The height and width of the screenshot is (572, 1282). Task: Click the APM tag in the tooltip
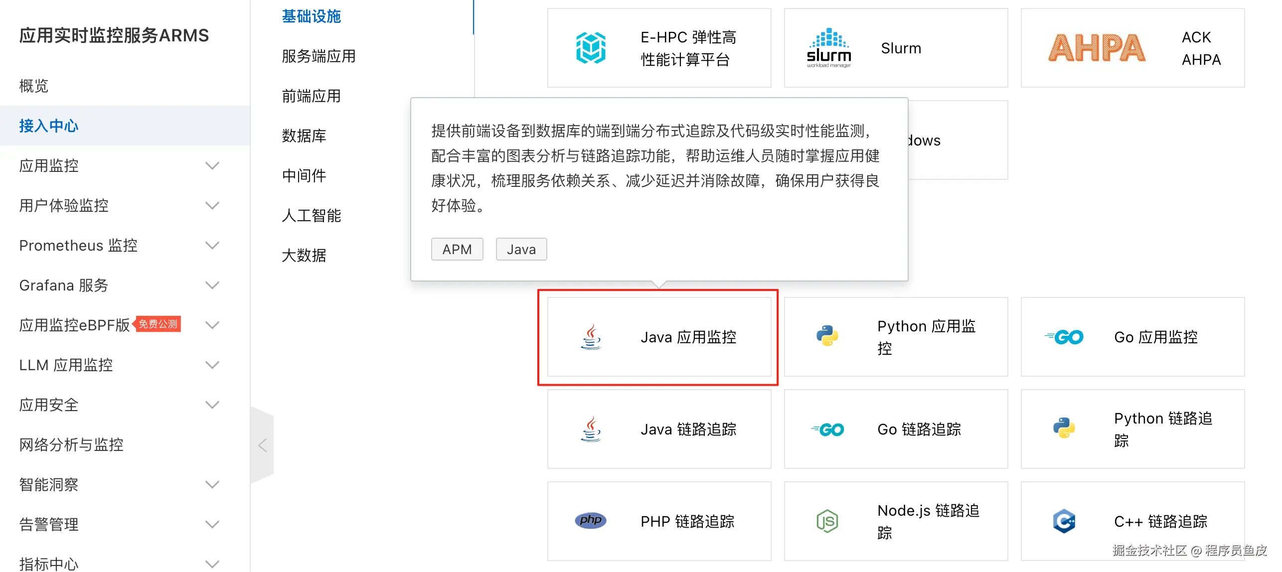pos(457,249)
